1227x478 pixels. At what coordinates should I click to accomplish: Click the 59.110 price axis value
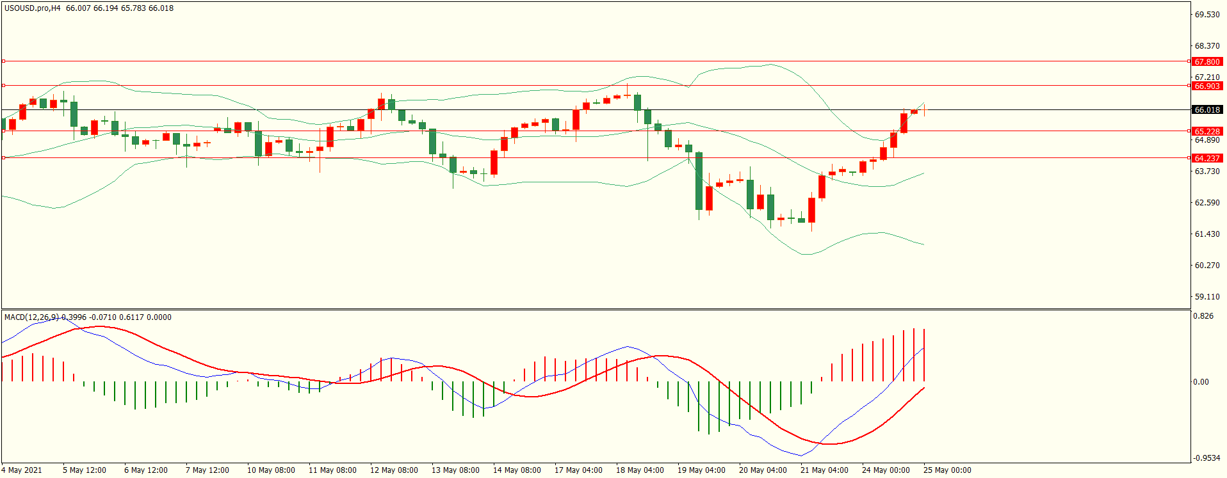coord(1207,297)
